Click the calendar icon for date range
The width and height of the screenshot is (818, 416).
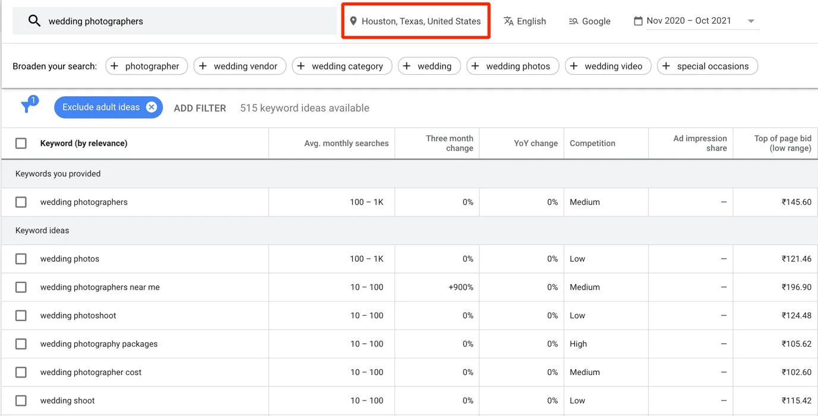point(638,21)
